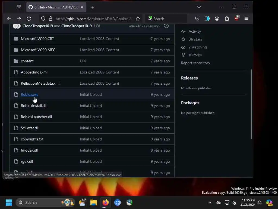Screen dimensions: 278x209
Task: Click the blue half-circle extension icon
Action: [x=207, y=19]
